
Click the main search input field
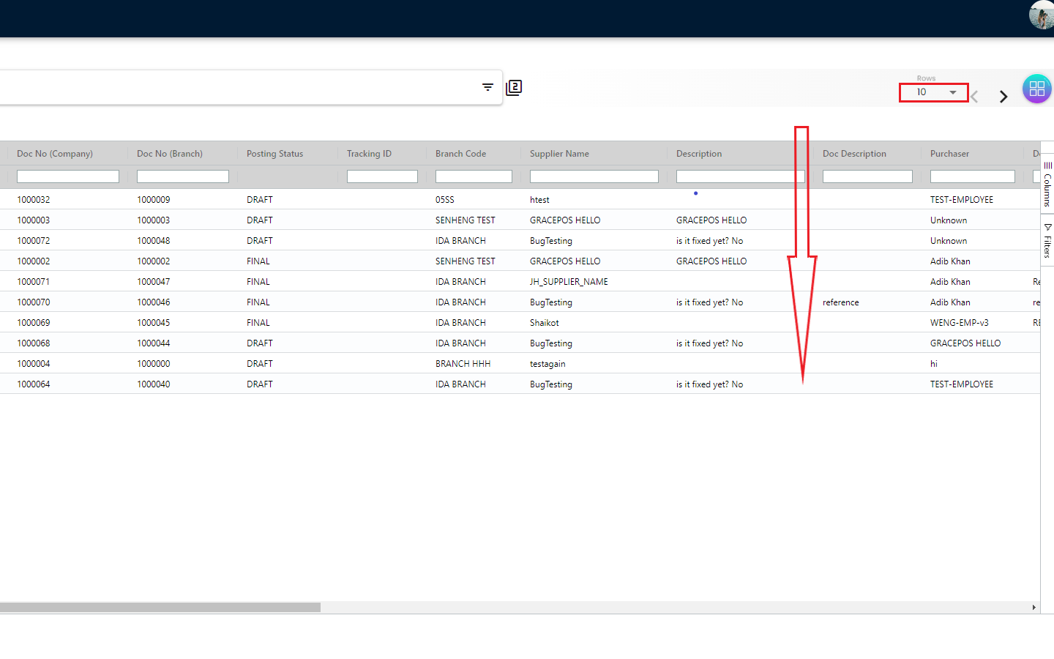234,87
